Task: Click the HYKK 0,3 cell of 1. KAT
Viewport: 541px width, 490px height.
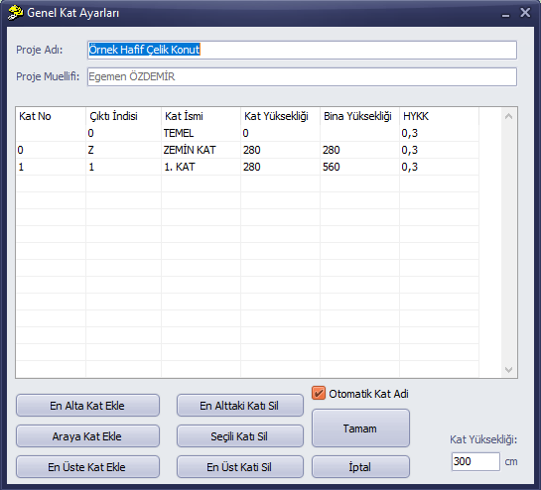Action: pyautogui.click(x=439, y=167)
